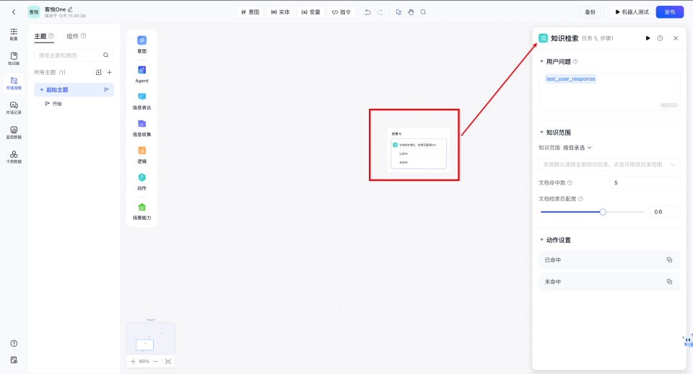Screen dimensions: 693x374
Task: Pick the Agent node from the palette
Action: [142, 74]
